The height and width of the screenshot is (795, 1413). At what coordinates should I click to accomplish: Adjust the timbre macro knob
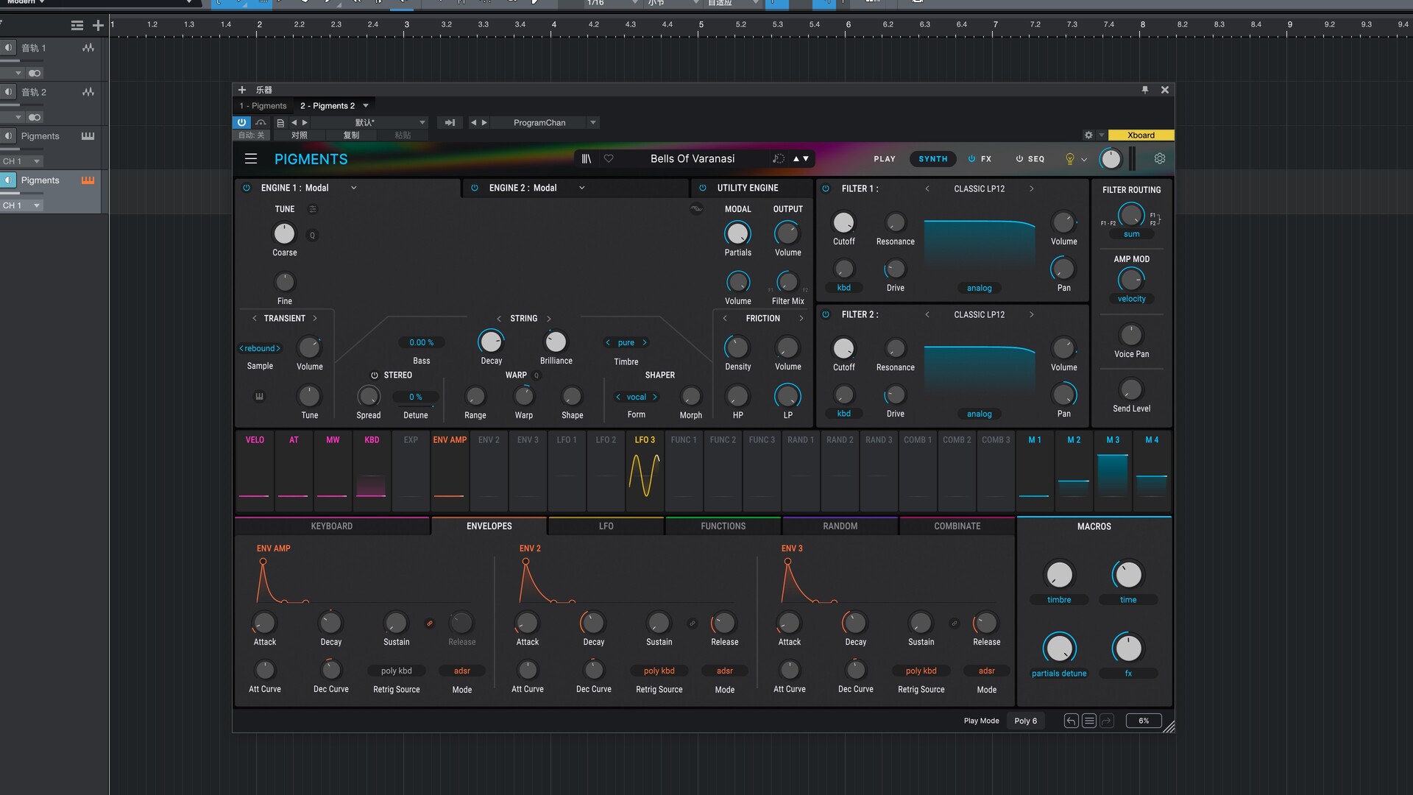coord(1059,575)
